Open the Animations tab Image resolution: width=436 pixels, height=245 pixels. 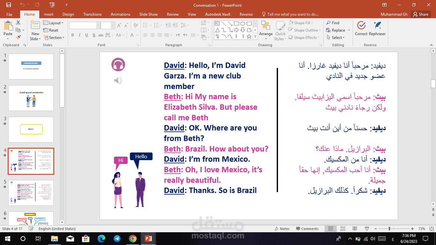(x=120, y=14)
